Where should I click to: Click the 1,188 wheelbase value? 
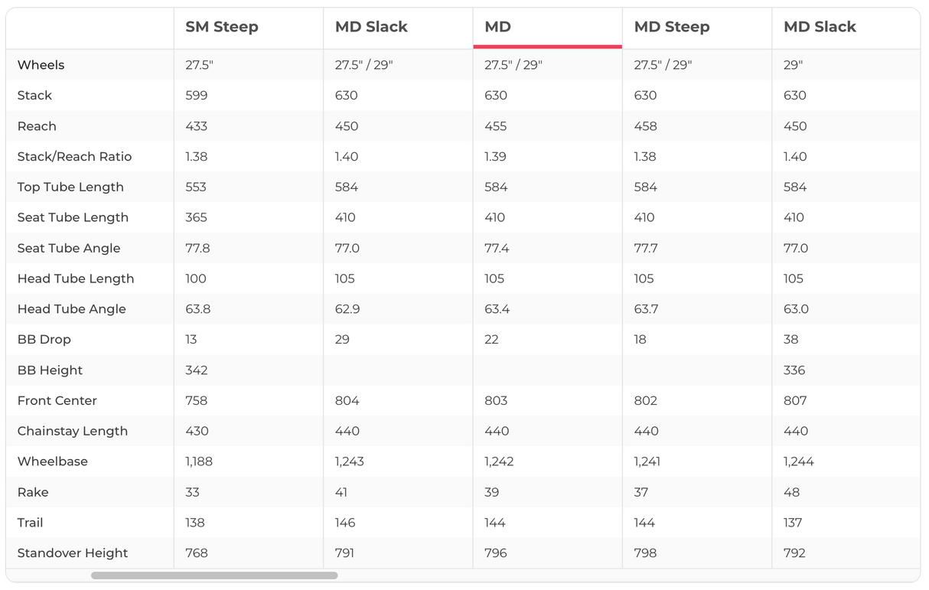pos(199,462)
